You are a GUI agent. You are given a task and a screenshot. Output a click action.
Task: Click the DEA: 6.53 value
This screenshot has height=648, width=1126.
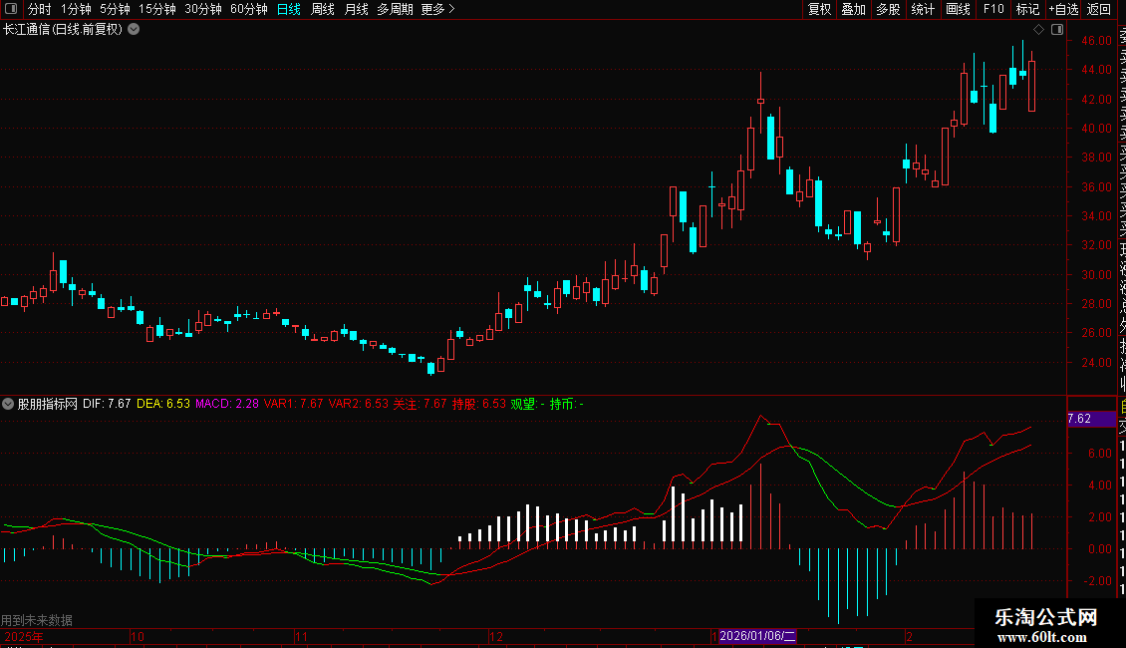coord(163,404)
